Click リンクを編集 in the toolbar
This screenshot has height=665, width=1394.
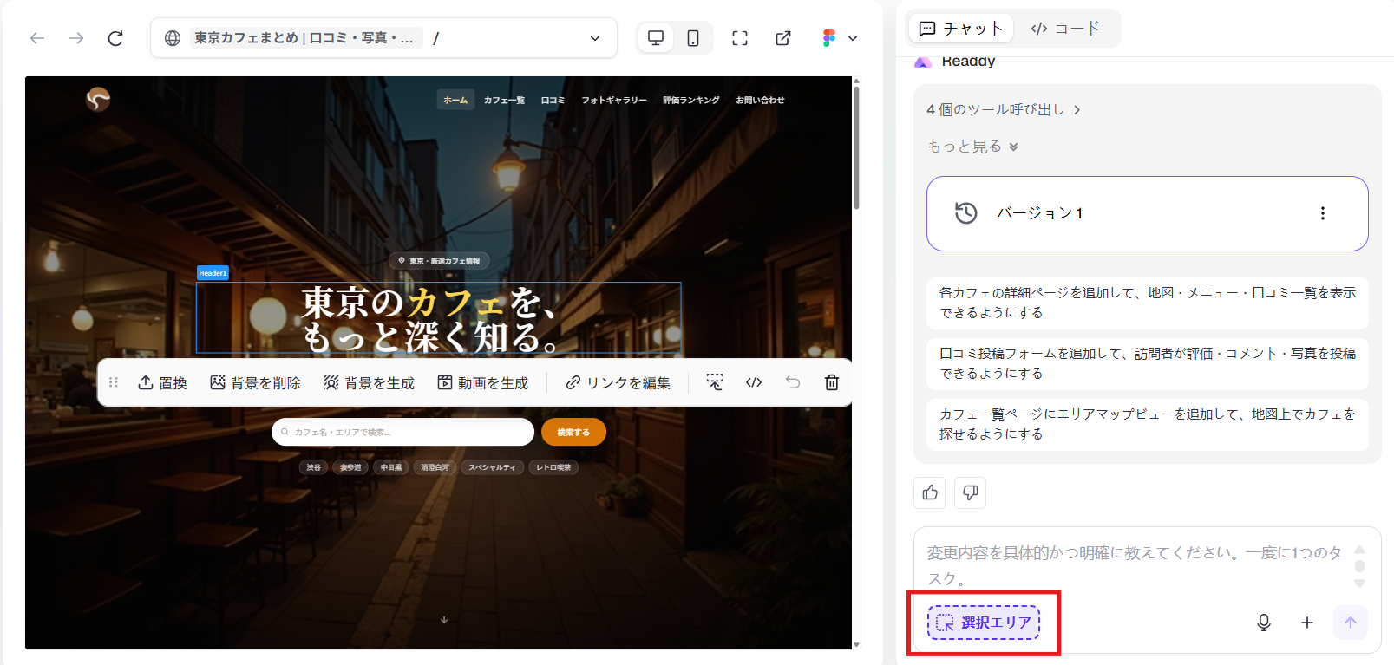(x=618, y=382)
